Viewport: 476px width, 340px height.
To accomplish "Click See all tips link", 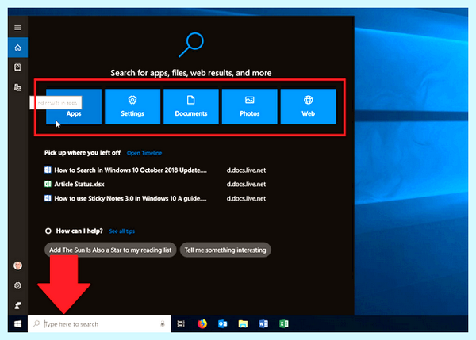I will tap(121, 231).
